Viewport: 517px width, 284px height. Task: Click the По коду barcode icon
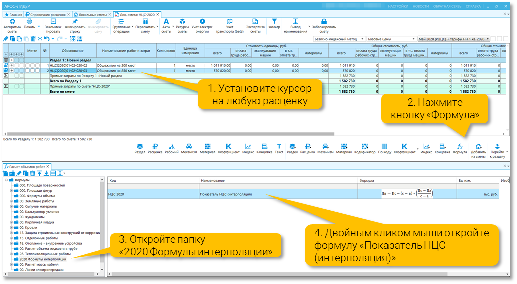click(x=384, y=147)
